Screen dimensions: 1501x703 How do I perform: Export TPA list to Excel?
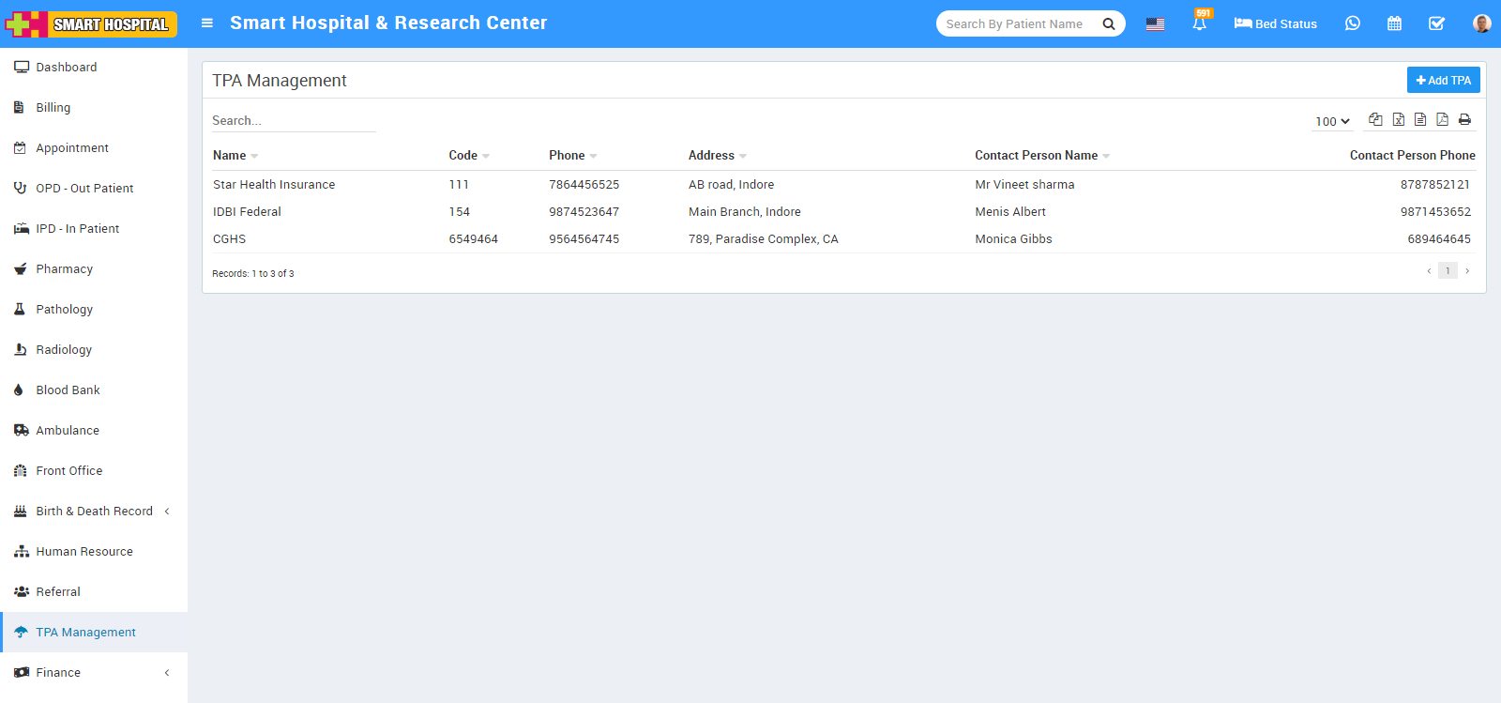(x=1398, y=119)
